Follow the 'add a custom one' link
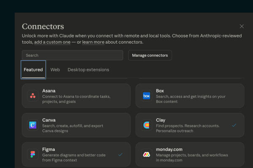Viewport: 253px width, 168px height. click(52, 42)
